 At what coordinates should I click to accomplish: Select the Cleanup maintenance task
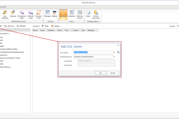pyautogui.click(x=13, y=14)
